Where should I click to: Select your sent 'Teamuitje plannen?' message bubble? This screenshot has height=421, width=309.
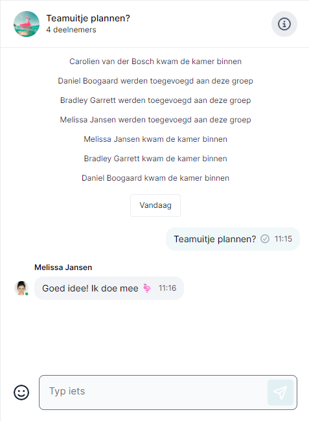pyautogui.click(x=233, y=239)
